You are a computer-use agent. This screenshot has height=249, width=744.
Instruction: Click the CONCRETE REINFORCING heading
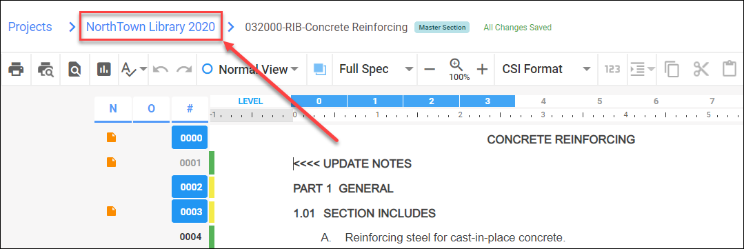click(561, 139)
